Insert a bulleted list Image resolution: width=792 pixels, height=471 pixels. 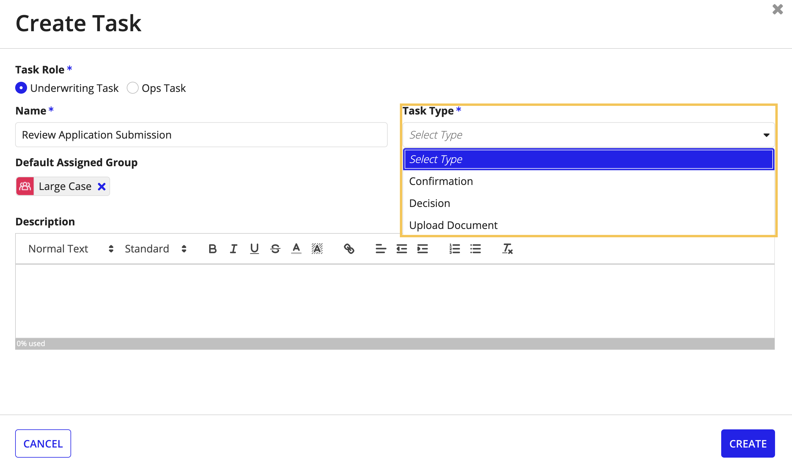tap(475, 249)
